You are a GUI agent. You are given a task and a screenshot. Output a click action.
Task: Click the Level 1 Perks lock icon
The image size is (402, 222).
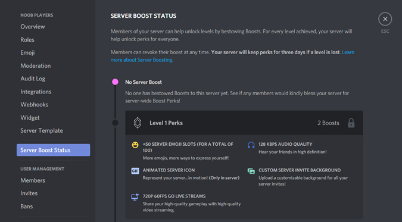[351, 123]
